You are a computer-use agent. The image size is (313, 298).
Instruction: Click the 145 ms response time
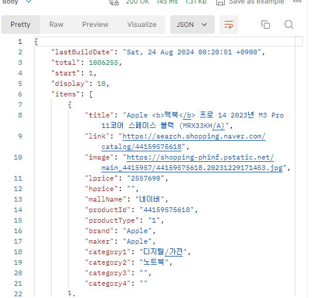[167, 2]
